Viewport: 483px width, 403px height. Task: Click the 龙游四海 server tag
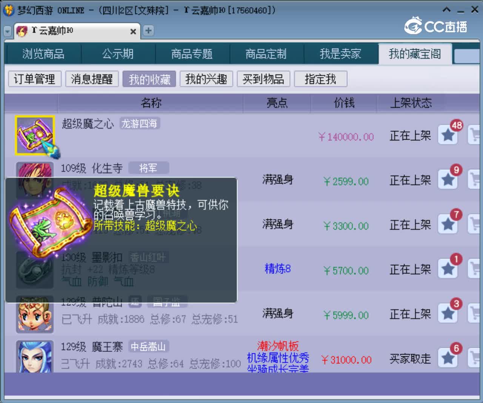coord(140,124)
